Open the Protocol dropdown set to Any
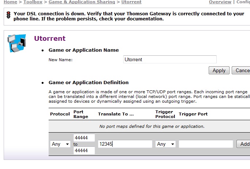The height and width of the screenshot is (169, 250). click(x=60, y=144)
